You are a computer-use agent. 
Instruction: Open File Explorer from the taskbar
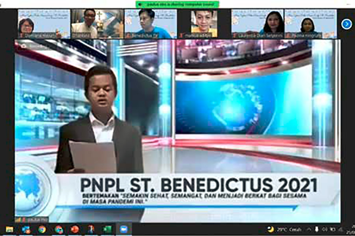9,229
